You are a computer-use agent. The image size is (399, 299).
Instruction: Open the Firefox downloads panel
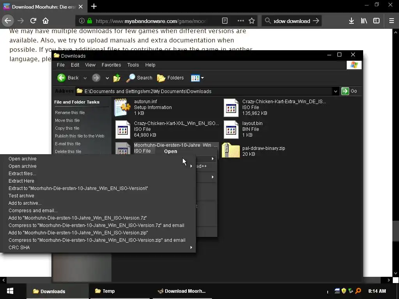pos(351,21)
